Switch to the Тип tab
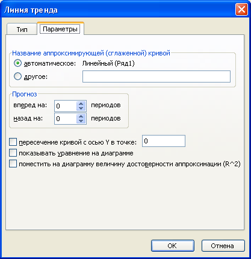 (x=22, y=30)
